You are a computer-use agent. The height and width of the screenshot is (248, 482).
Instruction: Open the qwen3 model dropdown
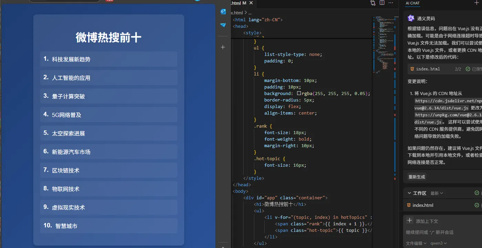coord(439,243)
